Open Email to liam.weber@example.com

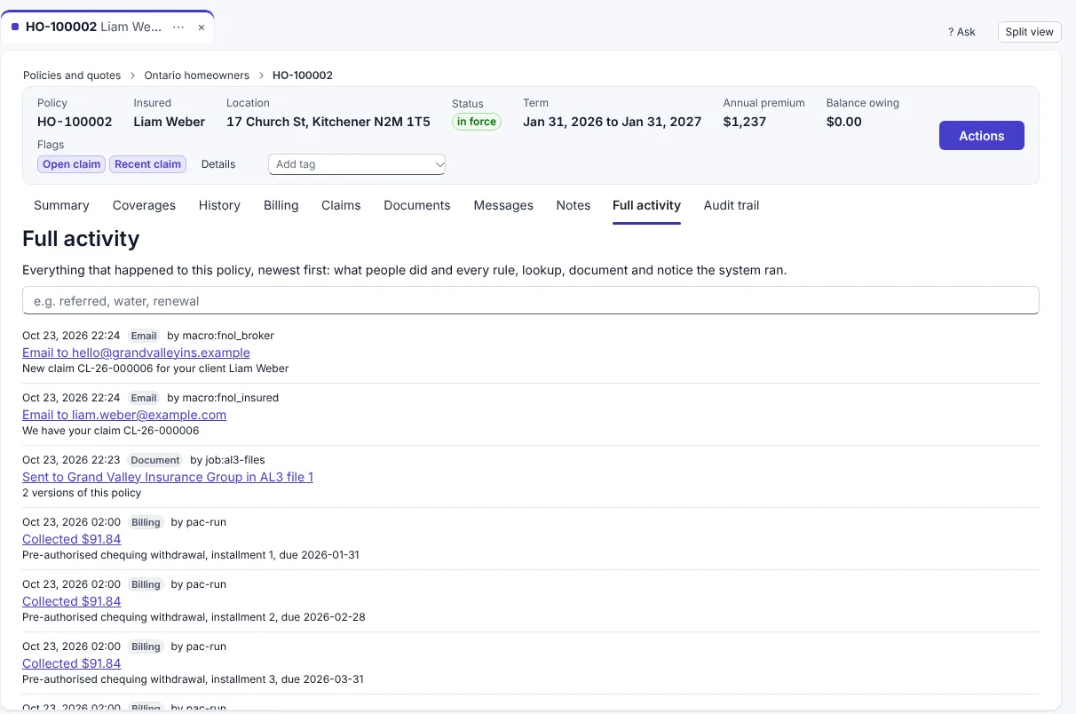124,415
